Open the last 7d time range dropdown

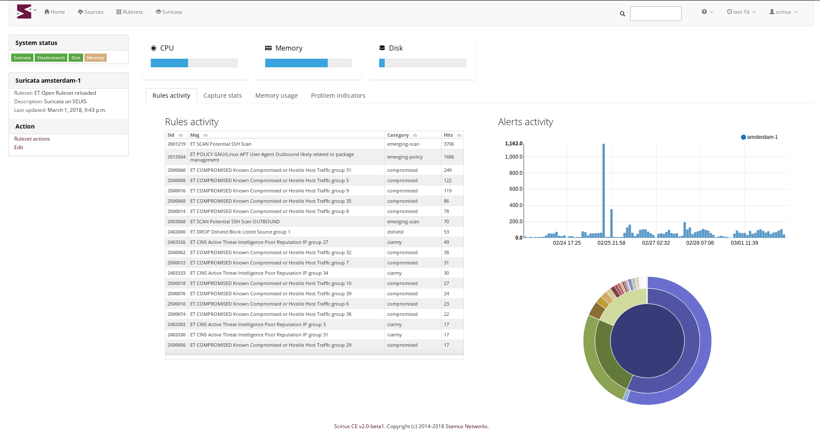[x=741, y=12]
